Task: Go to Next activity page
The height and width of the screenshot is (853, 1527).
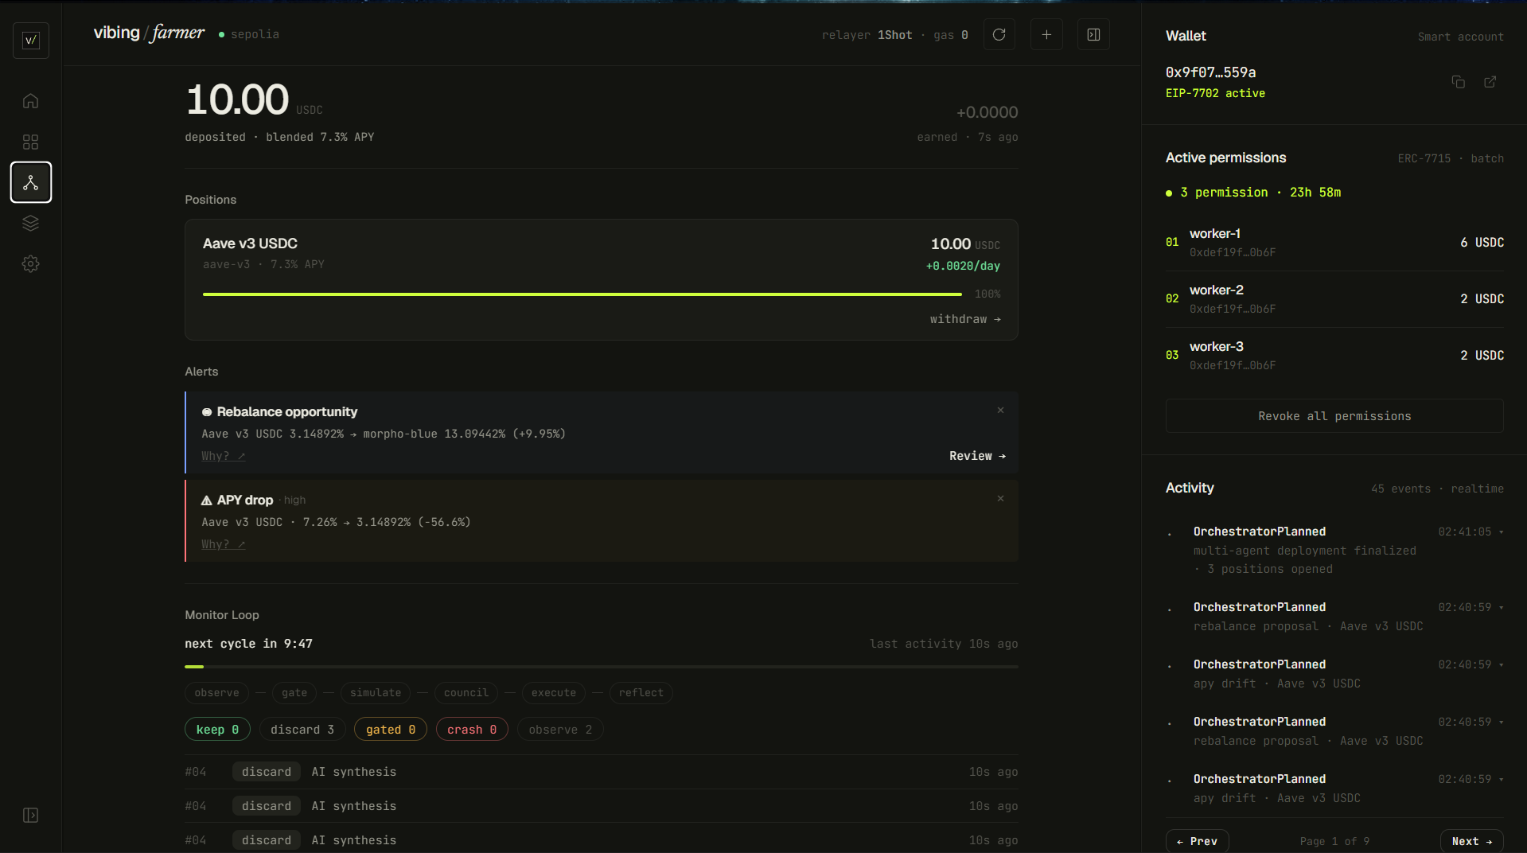Action: point(1471,841)
